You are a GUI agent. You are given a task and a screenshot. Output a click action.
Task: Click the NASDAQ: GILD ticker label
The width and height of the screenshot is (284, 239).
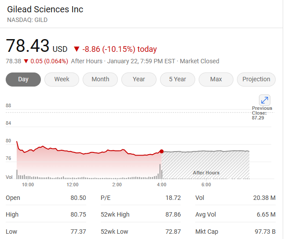(x=27, y=20)
